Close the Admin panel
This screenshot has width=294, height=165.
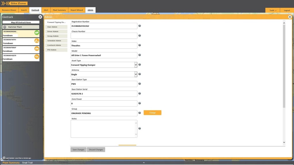pos(290,17)
